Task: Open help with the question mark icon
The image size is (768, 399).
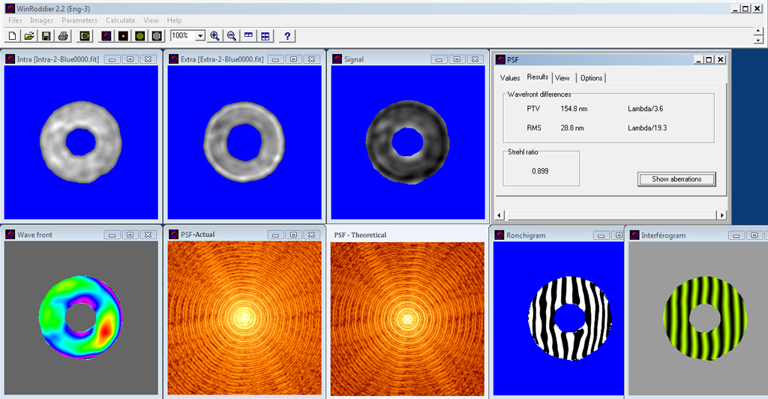Action: (287, 36)
